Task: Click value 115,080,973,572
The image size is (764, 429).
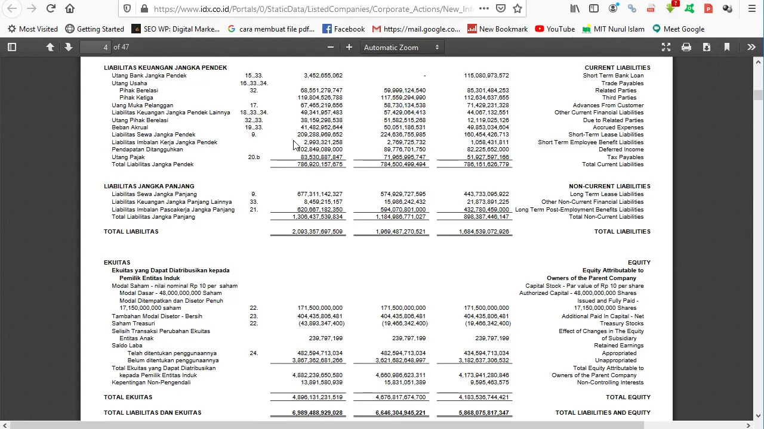Action: (486, 76)
